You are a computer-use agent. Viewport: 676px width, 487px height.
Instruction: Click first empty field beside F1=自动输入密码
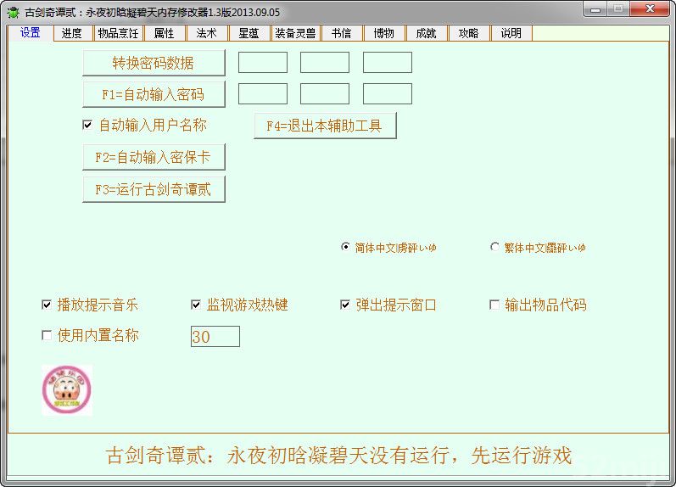point(263,93)
